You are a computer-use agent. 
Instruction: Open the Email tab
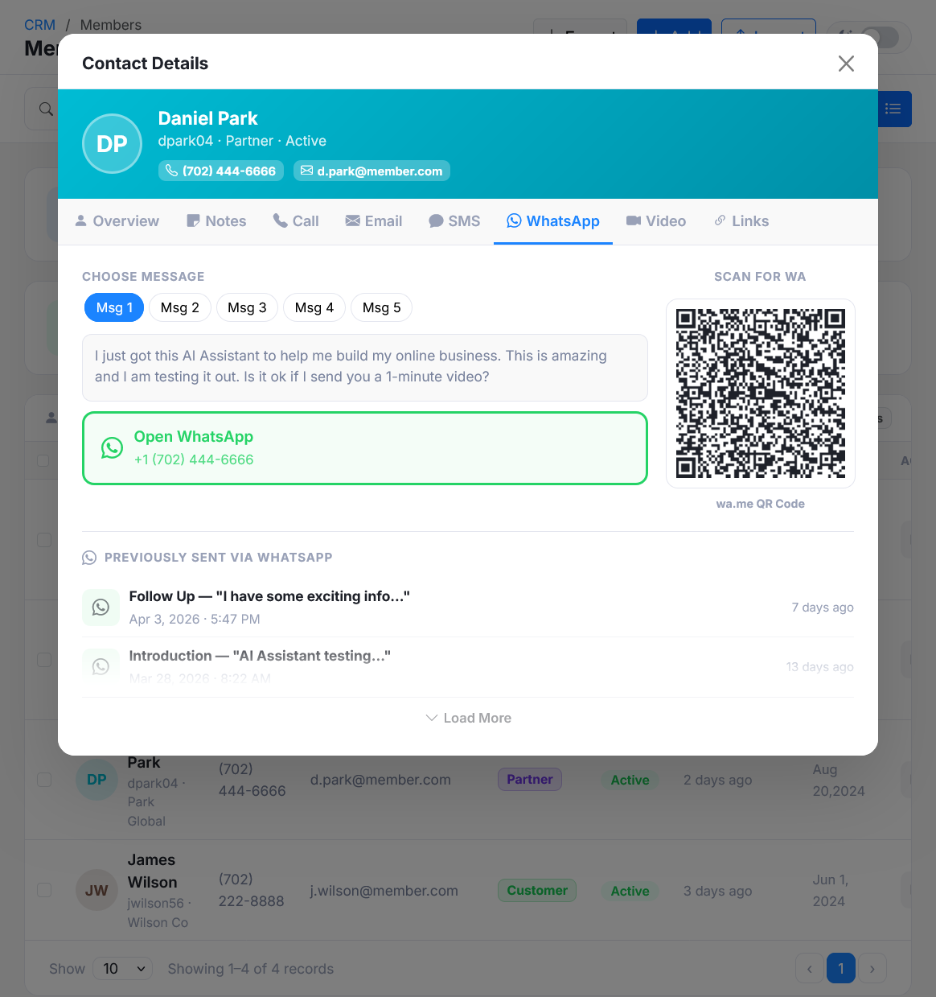(374, 221)
